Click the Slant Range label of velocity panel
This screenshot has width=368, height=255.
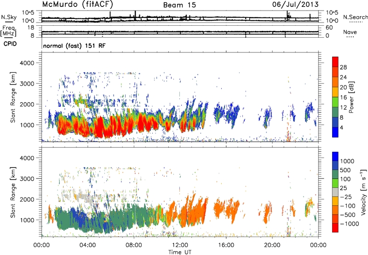pos(13,192)
